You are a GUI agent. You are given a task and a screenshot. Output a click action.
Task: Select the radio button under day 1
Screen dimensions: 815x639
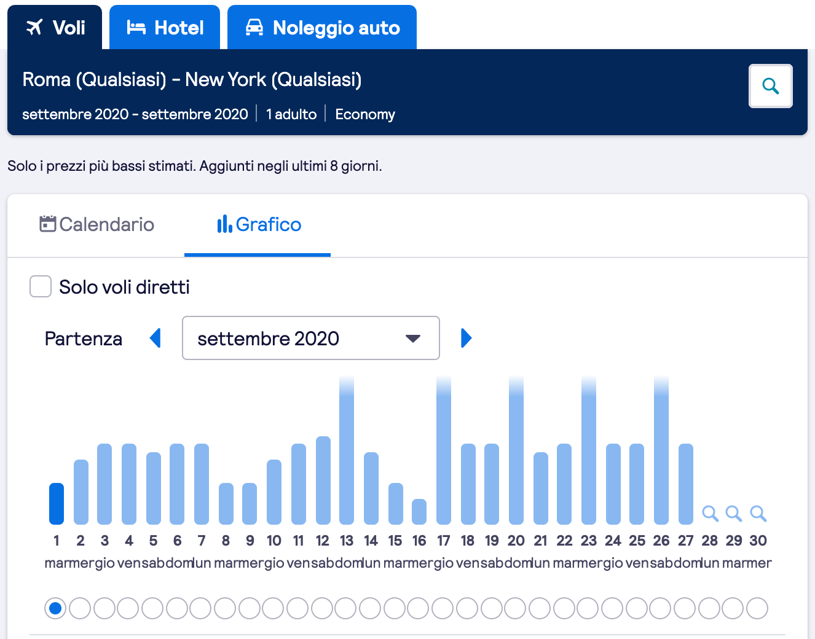point(55,608)
